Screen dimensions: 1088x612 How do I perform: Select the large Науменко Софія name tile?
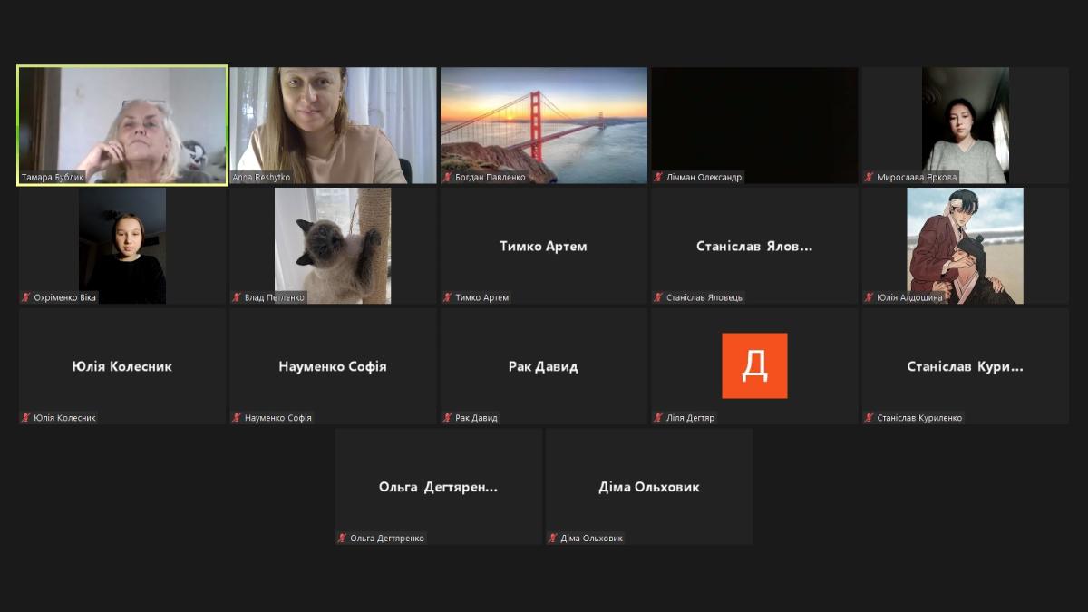[x=333, y=366]
